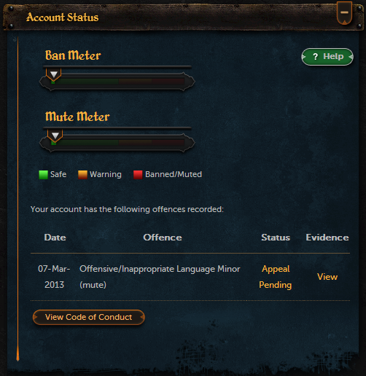Click the question mark icon in Help
The width and height of the screenshot is (366, 376).
pos(315,57)
